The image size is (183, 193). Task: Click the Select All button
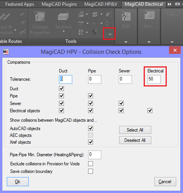pyautogui.click(x=135, y=130)
